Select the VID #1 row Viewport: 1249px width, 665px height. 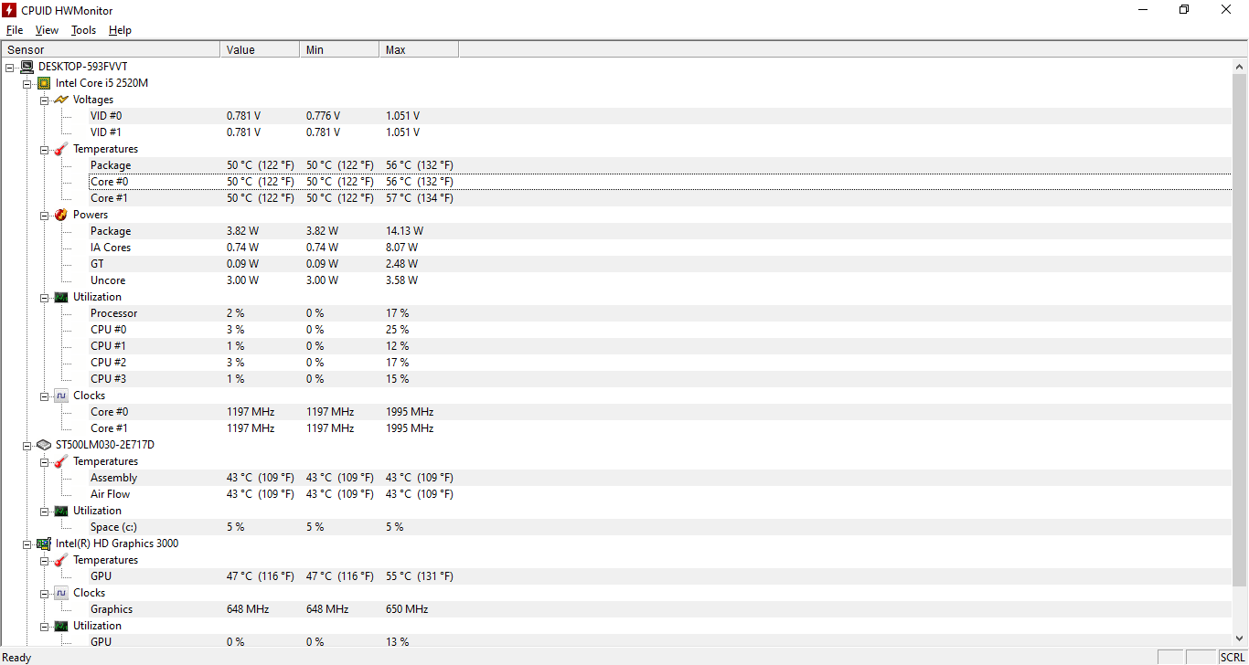pyautogui.click(x=659, y=132)
